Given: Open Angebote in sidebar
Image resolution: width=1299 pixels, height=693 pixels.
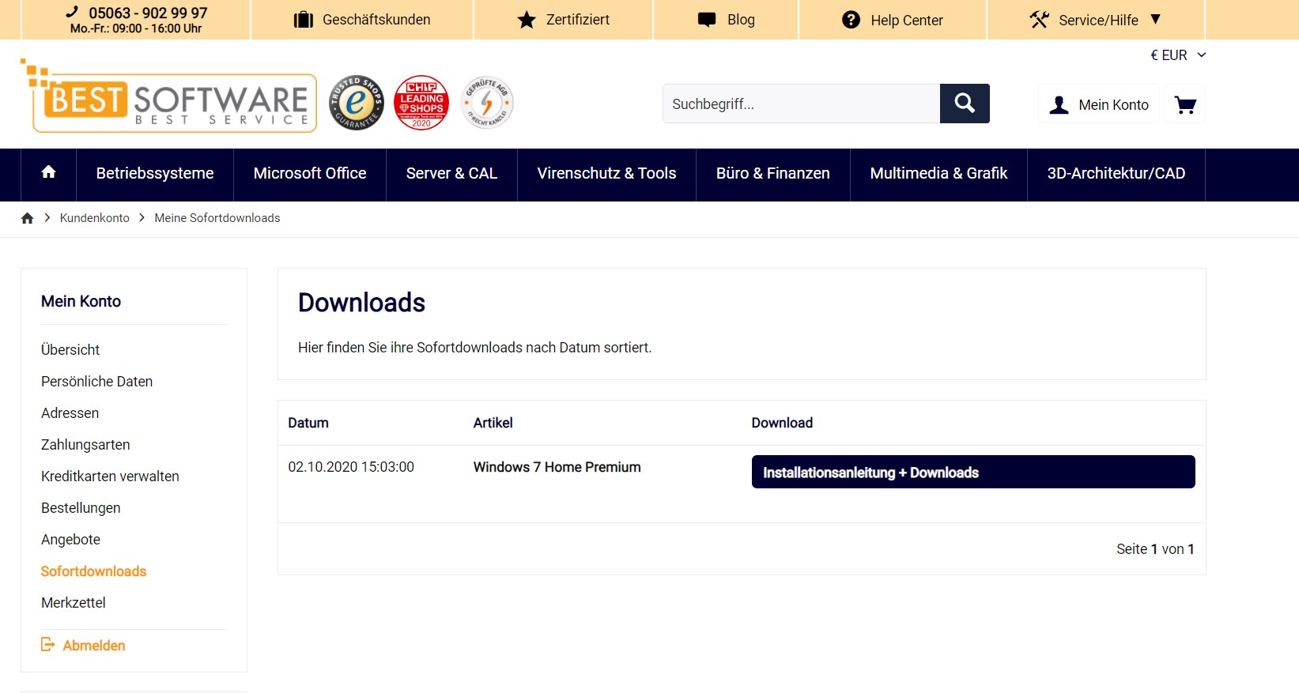Looking at the screenshot, I should (x=70, y=539).
